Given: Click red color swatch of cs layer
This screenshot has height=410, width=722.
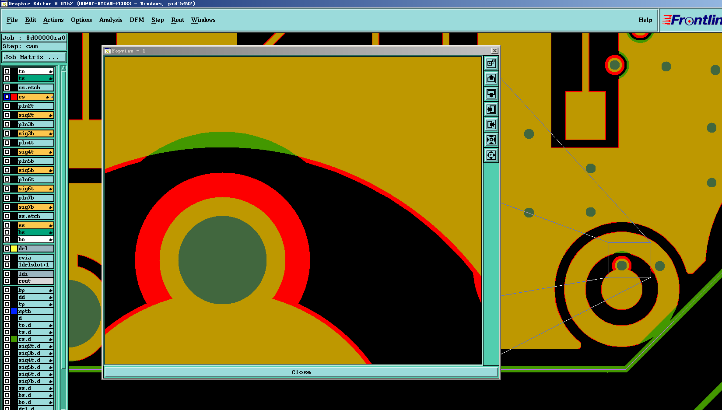Looking at the screenshot, I should click(x=14, y=97).
